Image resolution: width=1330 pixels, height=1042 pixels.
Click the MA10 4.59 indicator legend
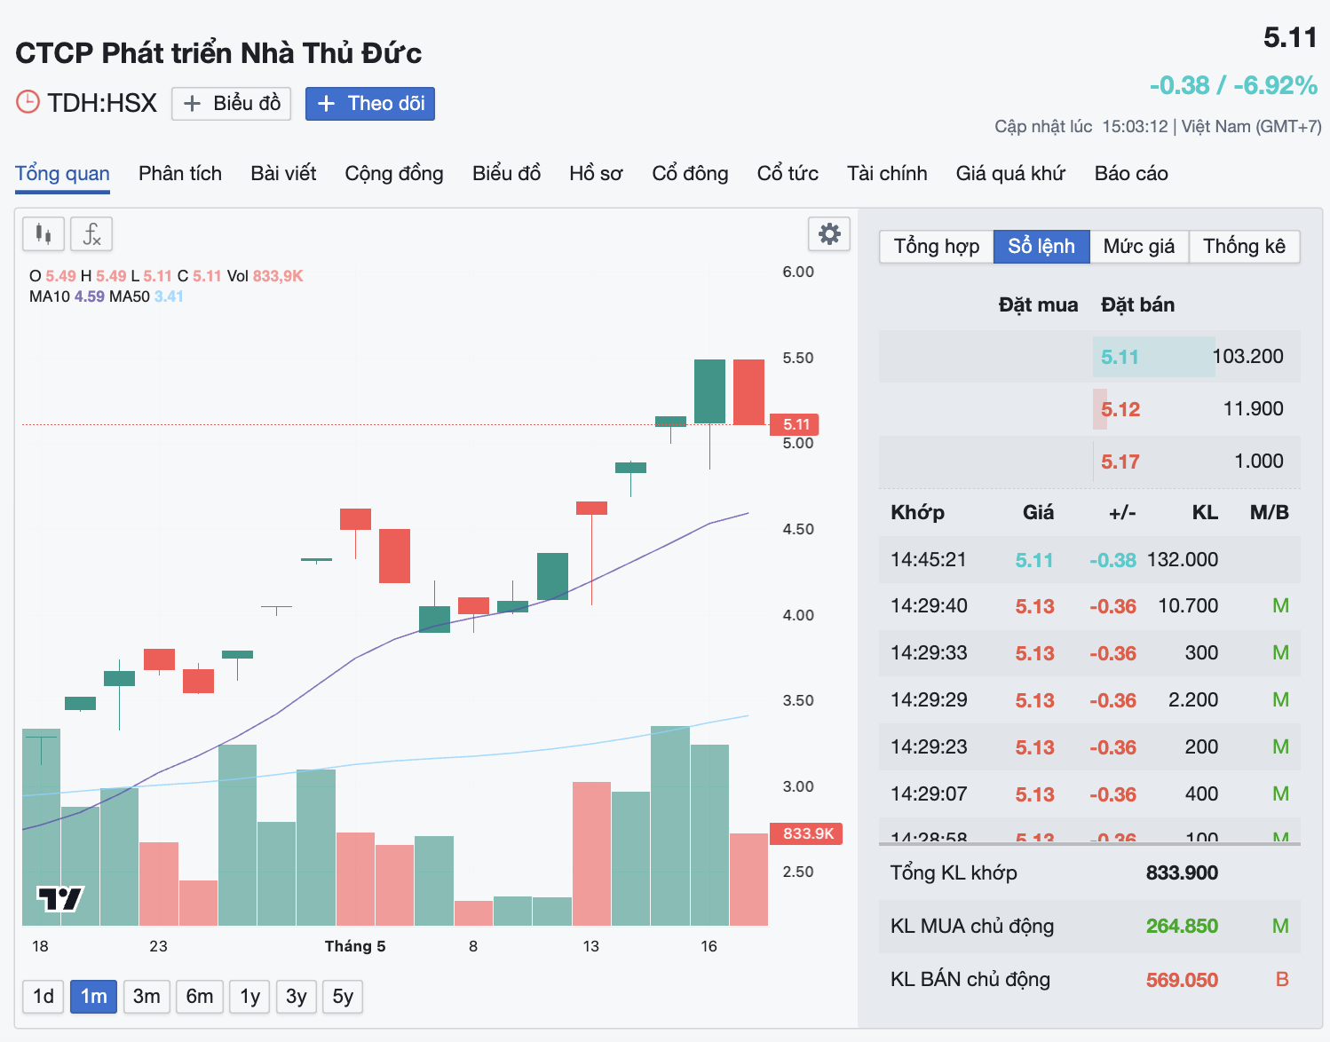(67, 296)
